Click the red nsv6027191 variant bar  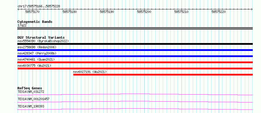coord(163,75)
